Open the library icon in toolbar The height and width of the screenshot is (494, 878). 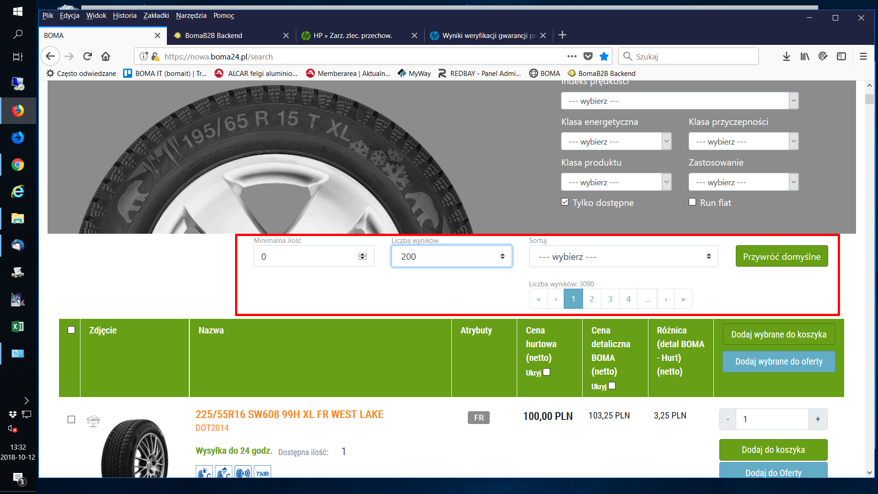804,56
